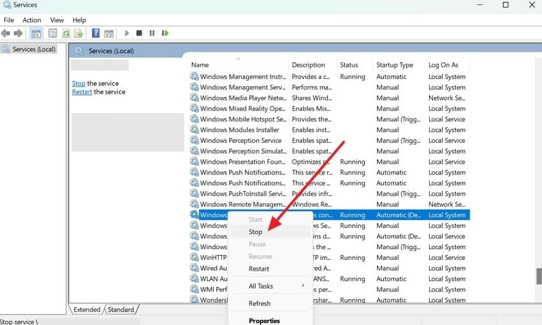
Task: Select the Wired Au... service row
Action: click(x=330, y=268)
